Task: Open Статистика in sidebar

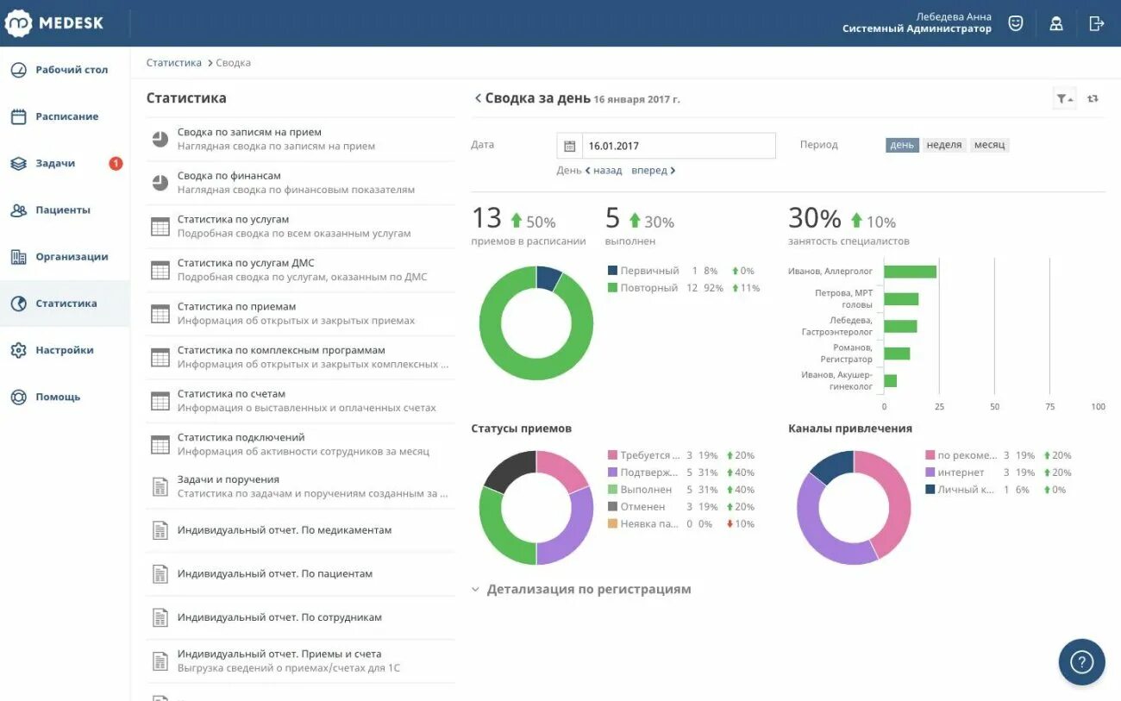Action: click(x=65, y=304)
